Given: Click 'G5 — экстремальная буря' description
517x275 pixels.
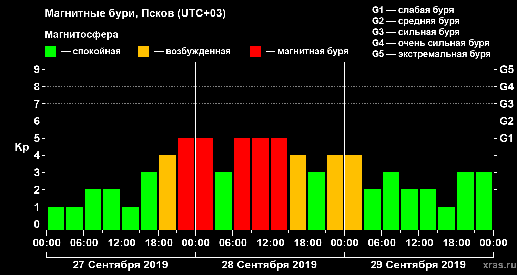Looking at the screenshot, I should [x=432, y=54].
